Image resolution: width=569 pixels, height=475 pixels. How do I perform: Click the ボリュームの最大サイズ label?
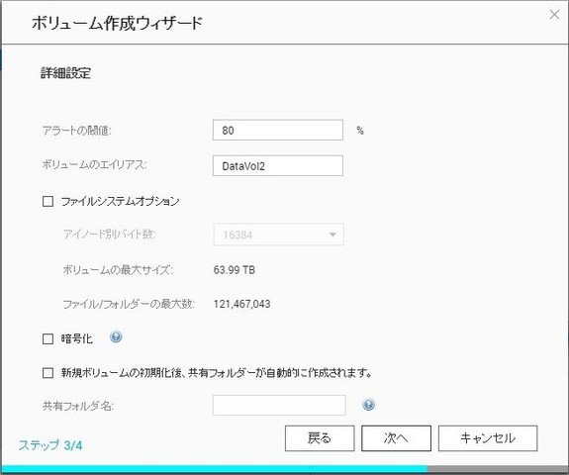(118, 270)
